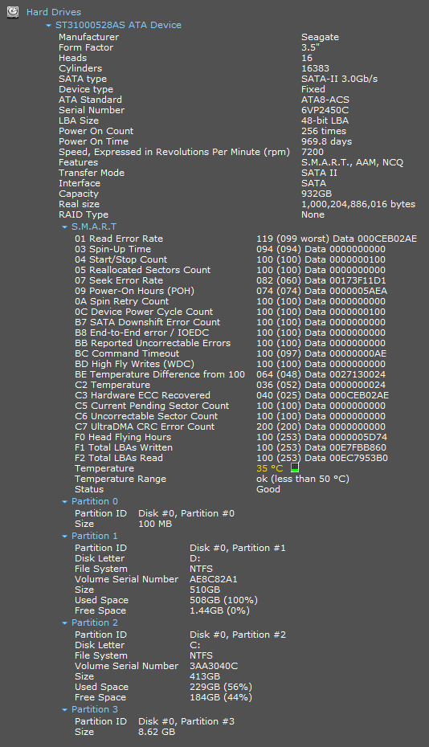Collapse the ST31000528AS ATA Device node
The height and width of the screenshot is (747, 429).
point(49,25)
